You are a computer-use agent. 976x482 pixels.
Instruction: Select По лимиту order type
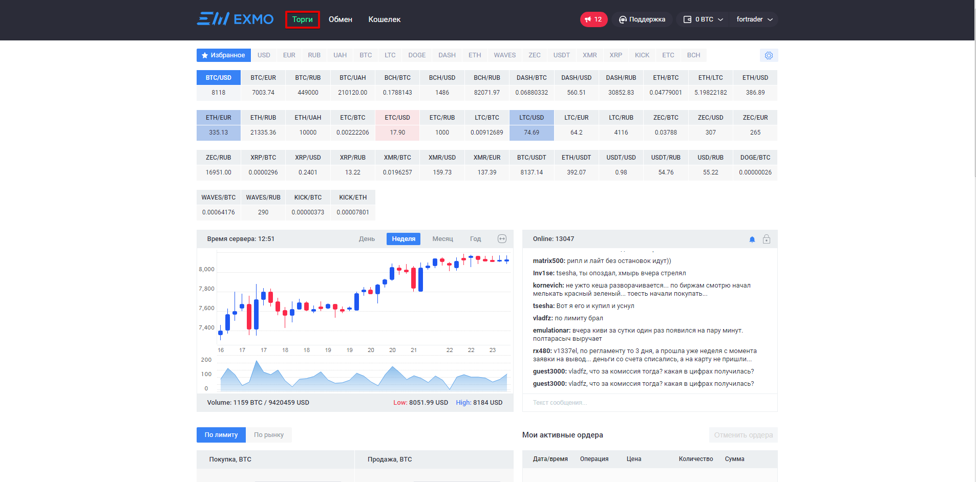click(x=221, y=435)
